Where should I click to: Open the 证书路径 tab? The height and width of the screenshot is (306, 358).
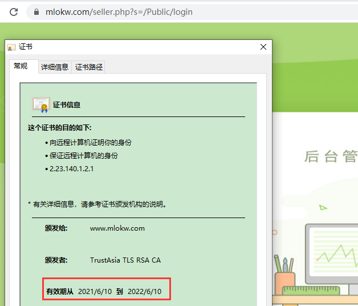click(x=89, y=67)
